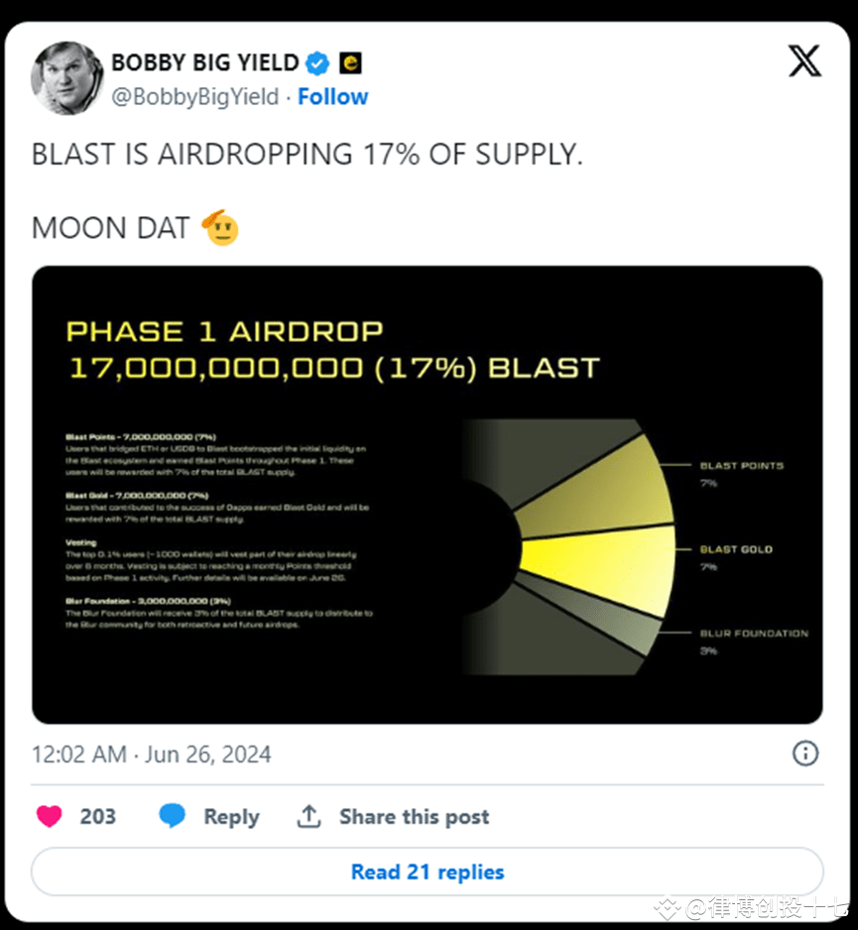The width and height of the screenshot is (858, 930).
Task: Like the post with heart icon
Action: point(50,816)
